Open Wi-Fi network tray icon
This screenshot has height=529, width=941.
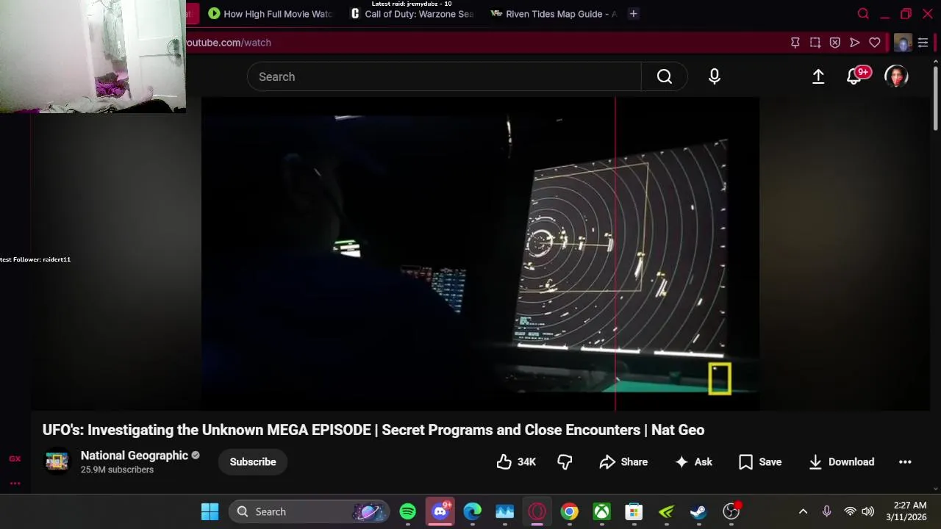point(850,511)
